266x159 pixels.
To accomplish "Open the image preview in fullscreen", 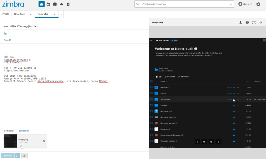I will click(254, 22).
